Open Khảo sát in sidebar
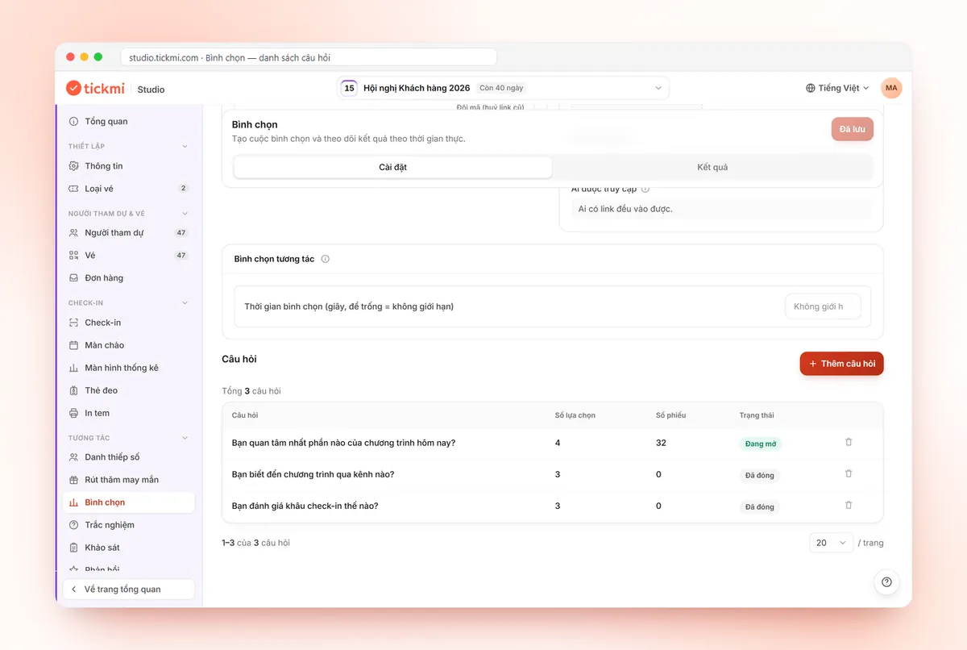The image size is (967, 650). (129, 548)
